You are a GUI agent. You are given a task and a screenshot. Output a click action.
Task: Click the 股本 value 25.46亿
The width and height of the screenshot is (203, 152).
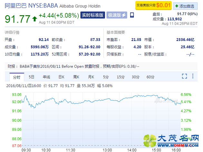pos(188,47)
